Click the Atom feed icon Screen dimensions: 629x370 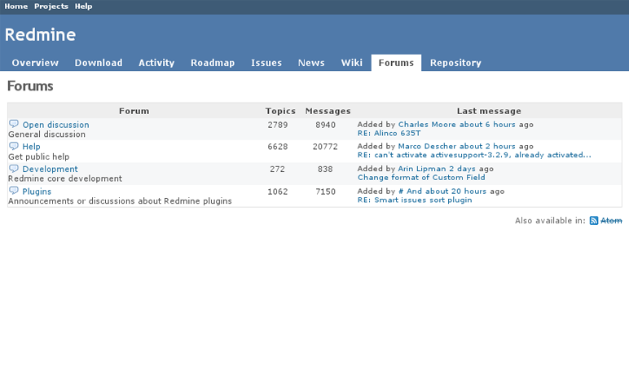point(594,221)
